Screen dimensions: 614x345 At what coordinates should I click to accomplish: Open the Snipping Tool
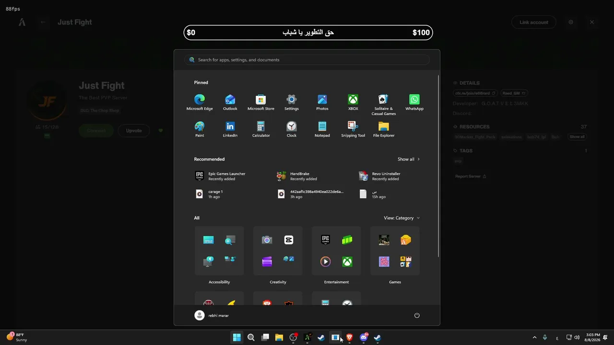[x=353, y=129]
